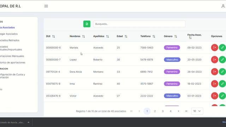Go to next page arrow

click(178, 111)
